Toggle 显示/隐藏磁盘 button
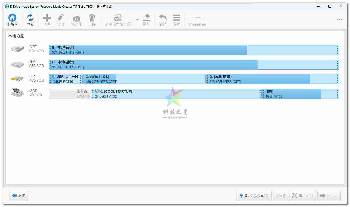350x207 pixels. point(254,195)
